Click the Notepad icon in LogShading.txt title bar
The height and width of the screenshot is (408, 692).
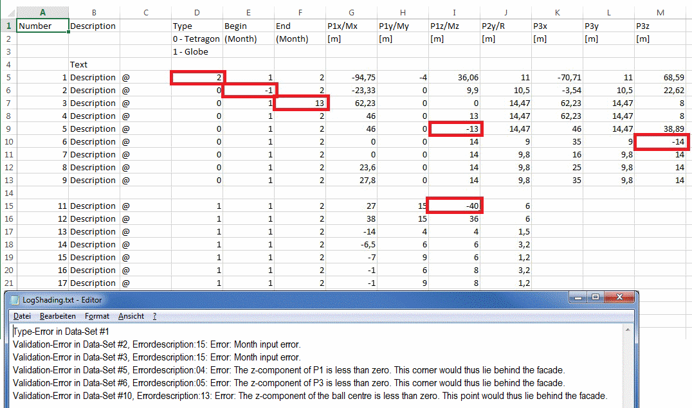pyautogui.click(x=15, y=300)
